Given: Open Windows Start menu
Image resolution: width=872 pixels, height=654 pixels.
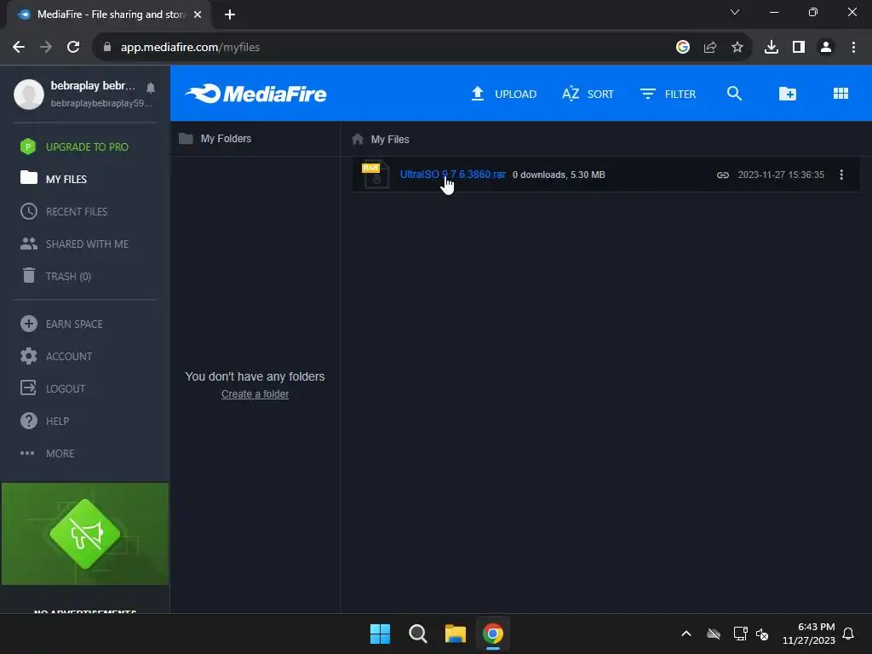Looking at the screenshot, I should (x=381, y=634).
